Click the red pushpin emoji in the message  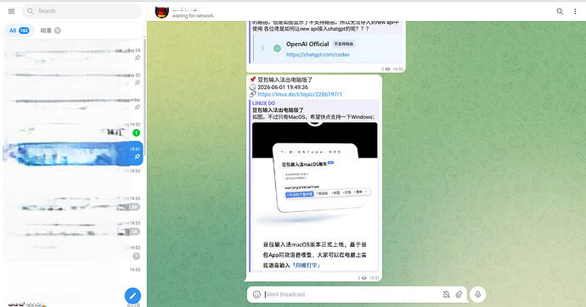pos(253,80)
